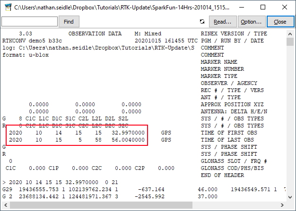Click the vertical scrollbar thumb

[x=290, y=42]
